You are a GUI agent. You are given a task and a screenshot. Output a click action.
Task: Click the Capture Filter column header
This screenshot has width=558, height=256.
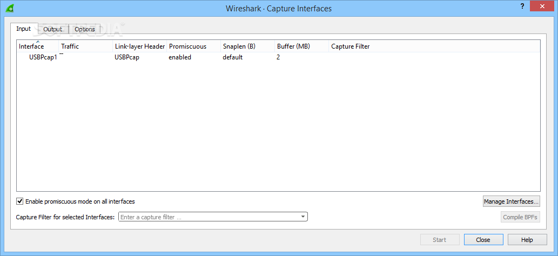tap(434, 46)
